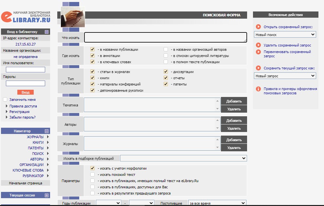Click arrow icon next to ЖУРНАЛЫ
Screen dimensions: 324x206
48,137
